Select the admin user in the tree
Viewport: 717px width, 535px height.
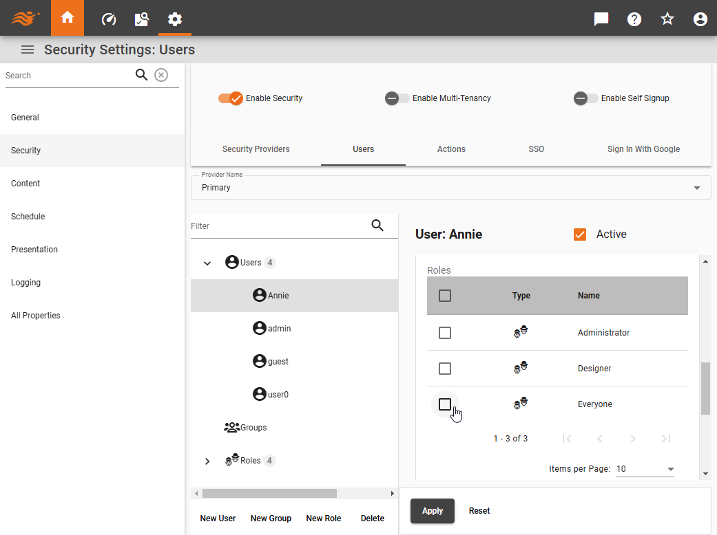pyautogui.click(x=278, y=328)
